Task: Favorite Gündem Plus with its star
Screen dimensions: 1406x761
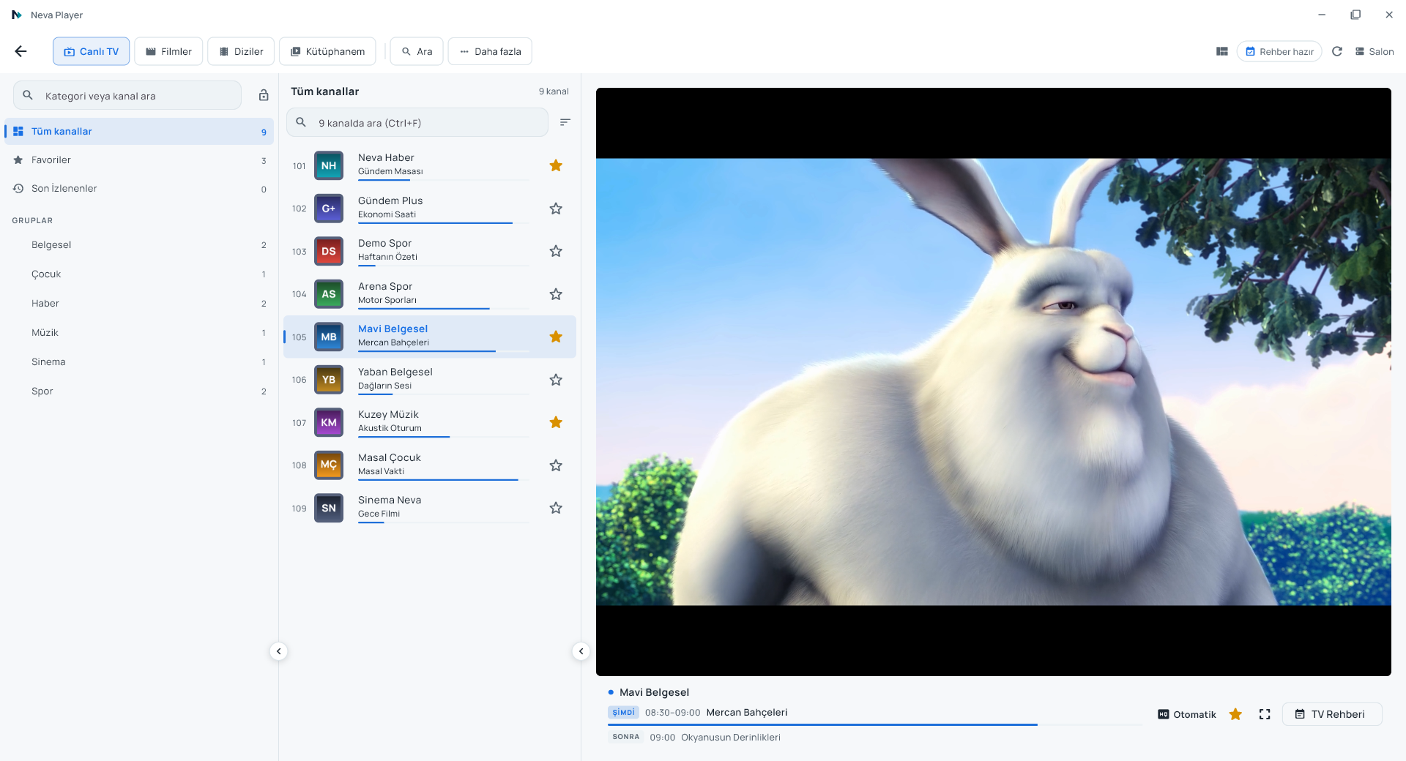Action: point(556,209)
